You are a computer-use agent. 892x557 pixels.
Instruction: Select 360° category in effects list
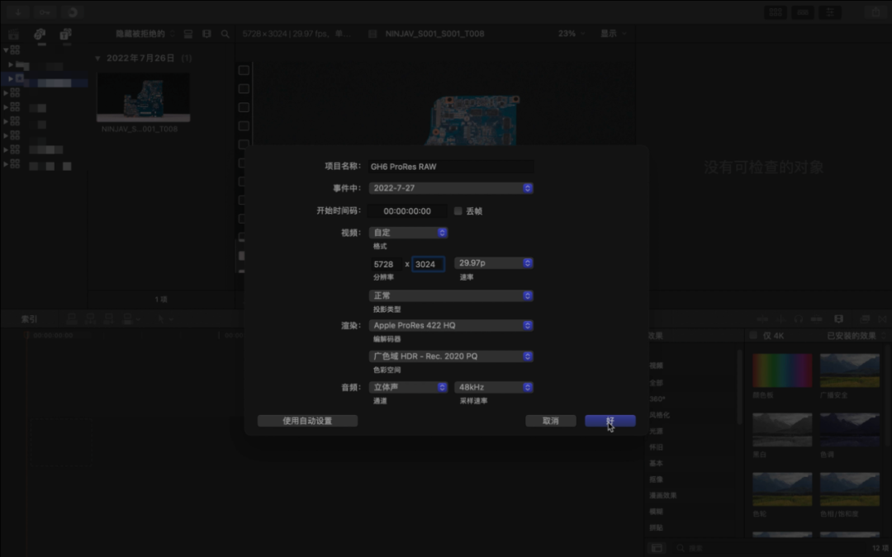pyautogui.click(x=657, y=399)
